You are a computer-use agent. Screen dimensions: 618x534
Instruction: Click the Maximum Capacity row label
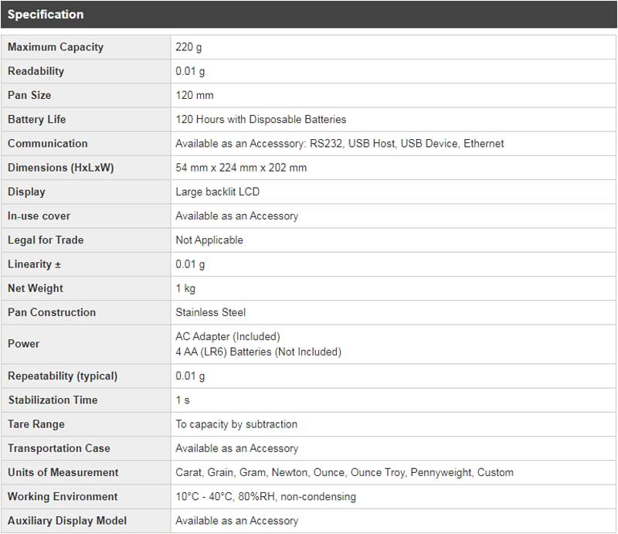coord(56,47)
